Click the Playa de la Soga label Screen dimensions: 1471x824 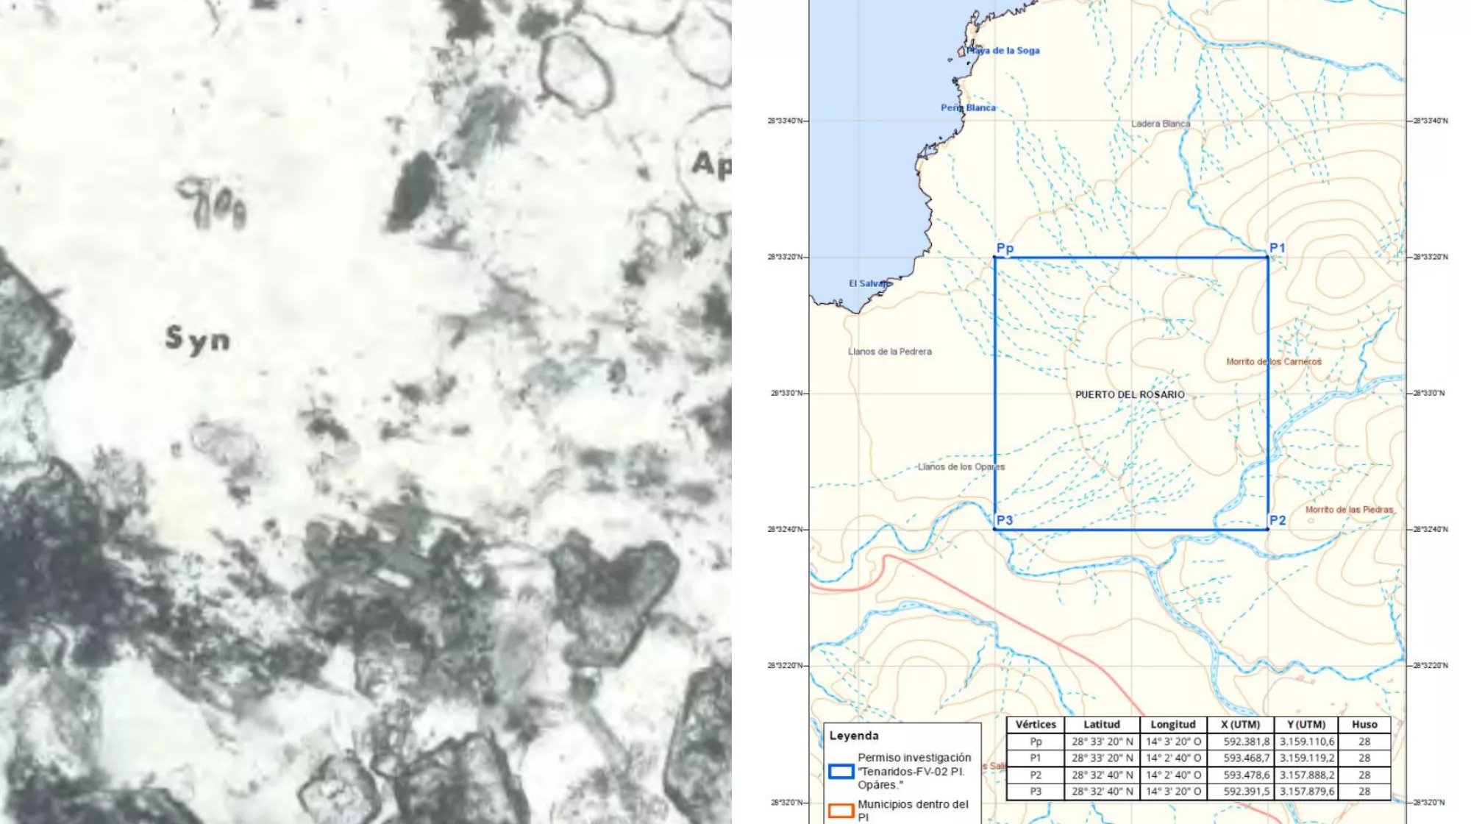(x=1003, y=51)
